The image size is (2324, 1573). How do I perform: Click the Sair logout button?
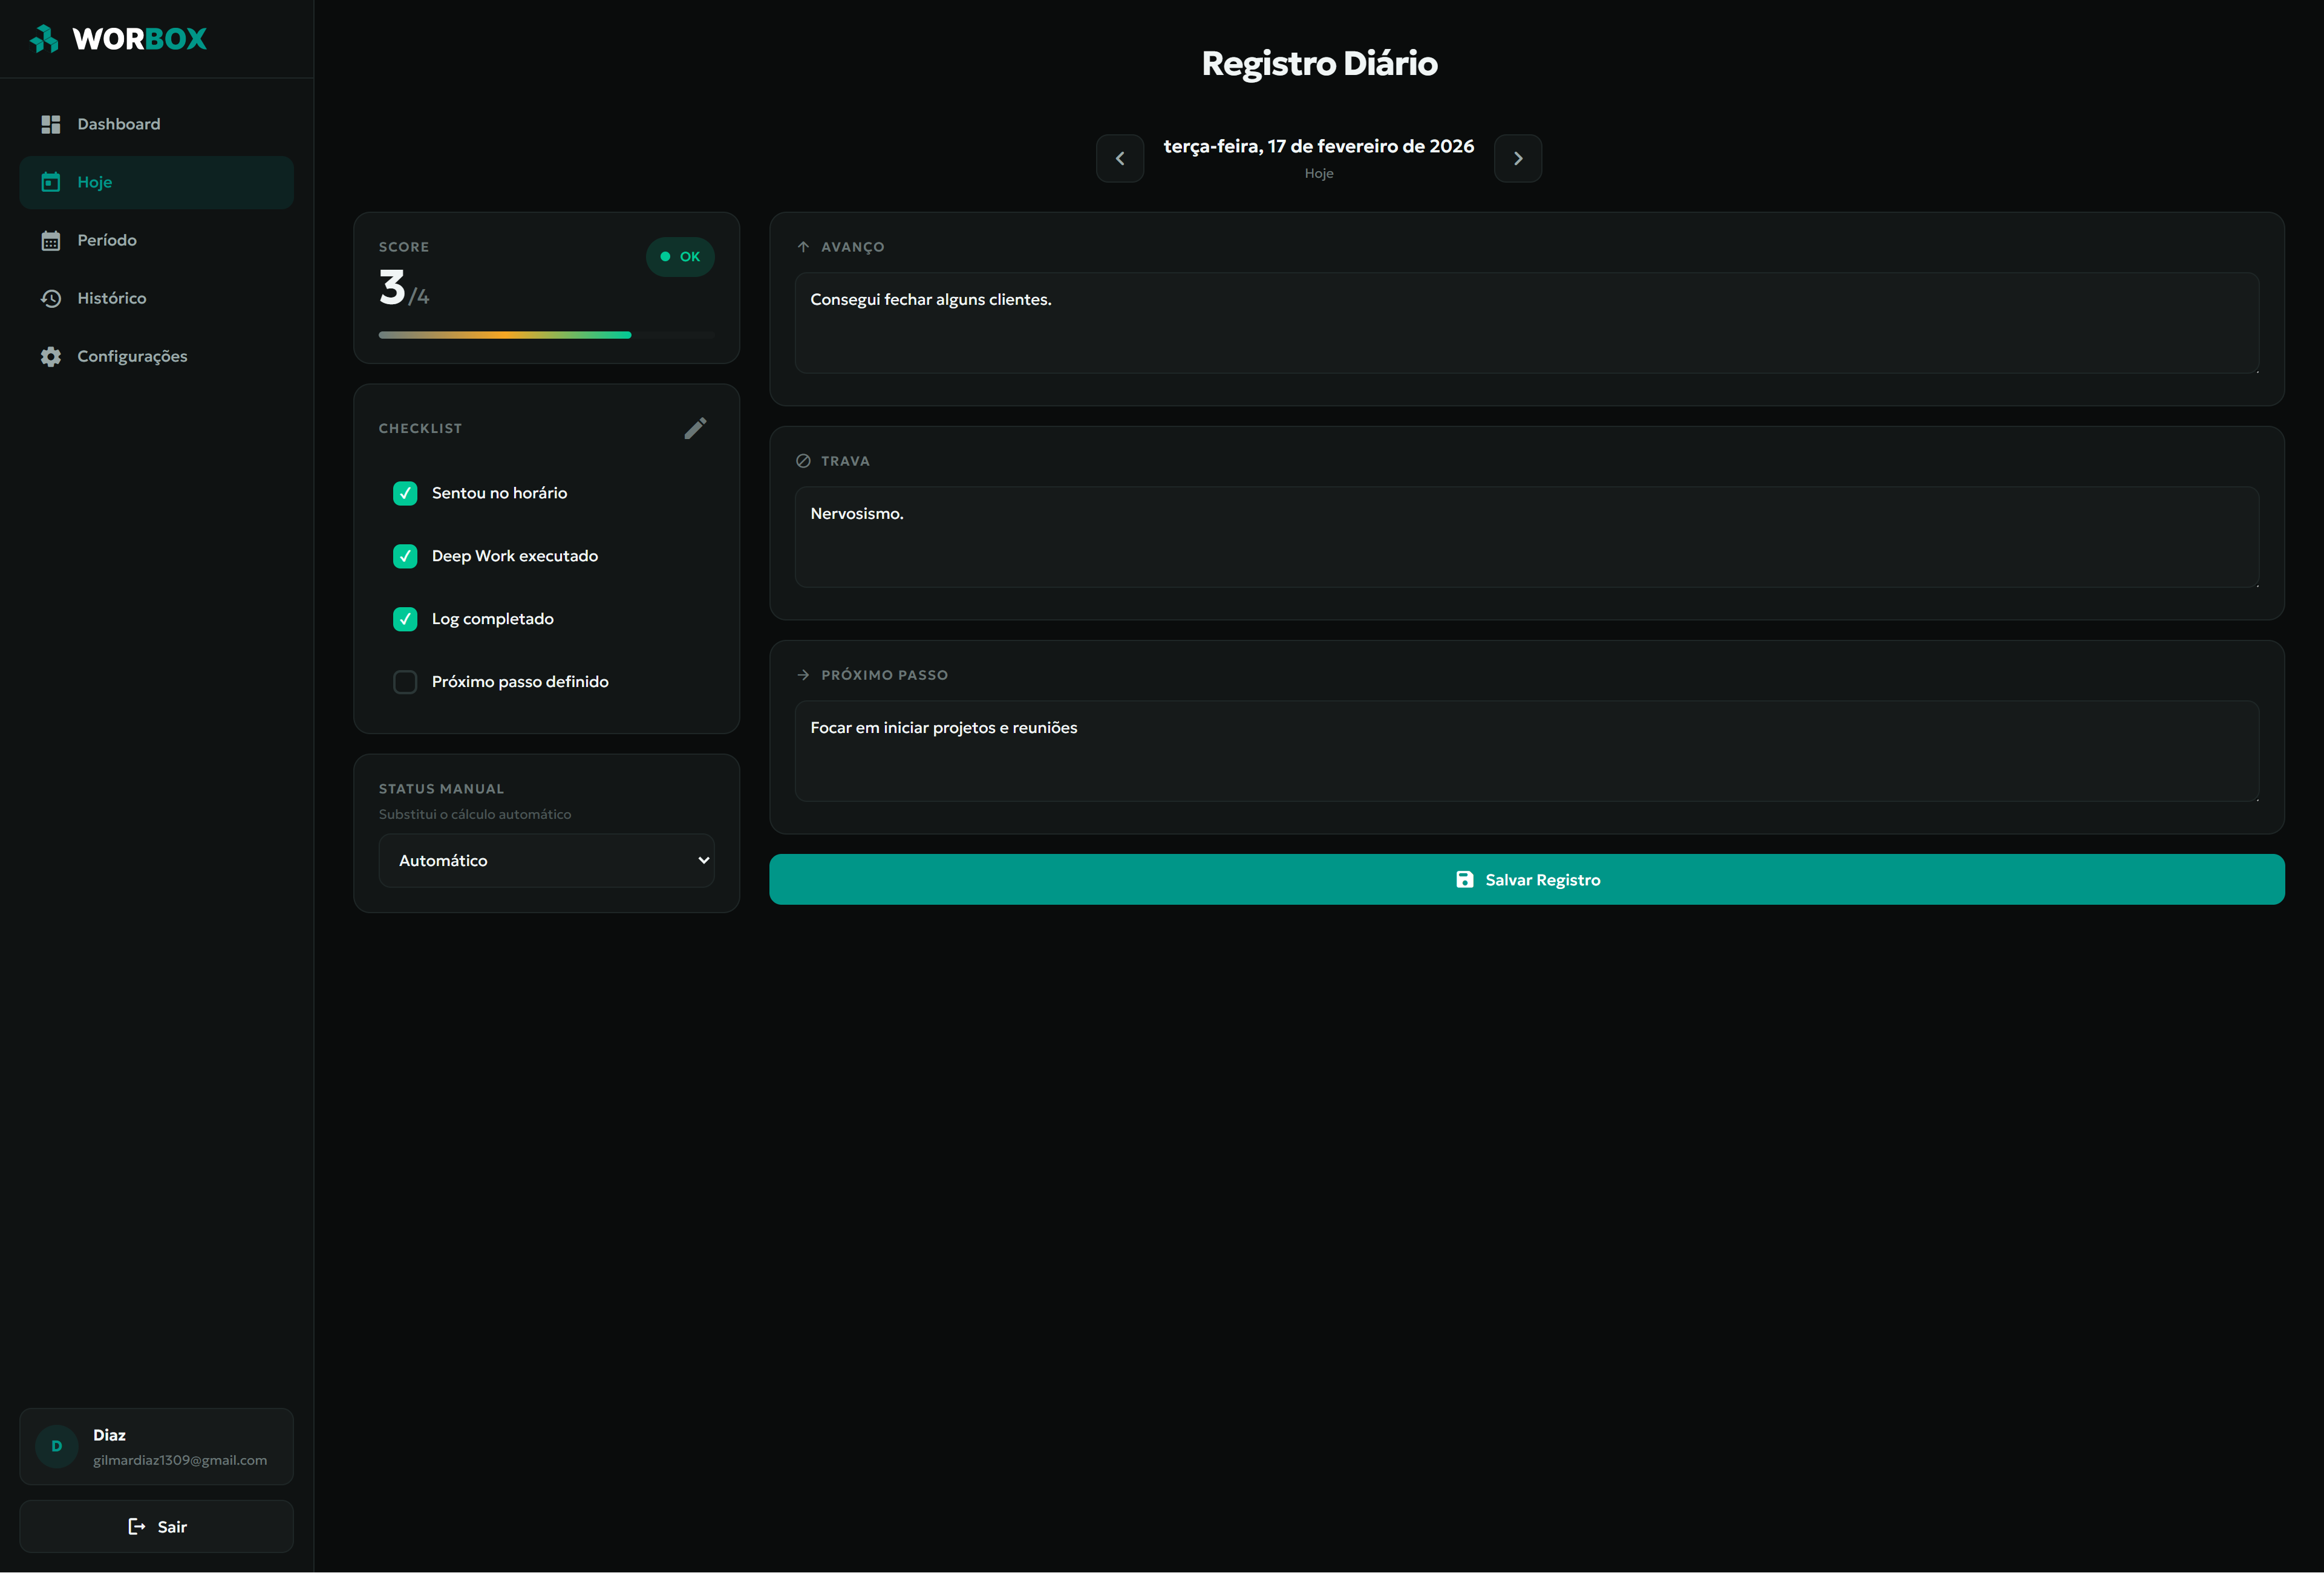coord(157,1526)
